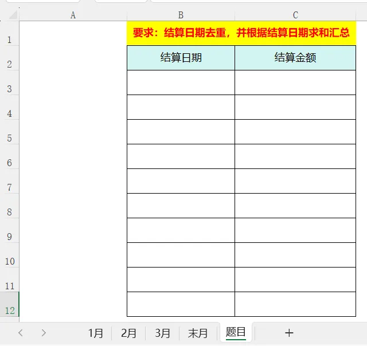Select row 11 header

pos(9,280)
